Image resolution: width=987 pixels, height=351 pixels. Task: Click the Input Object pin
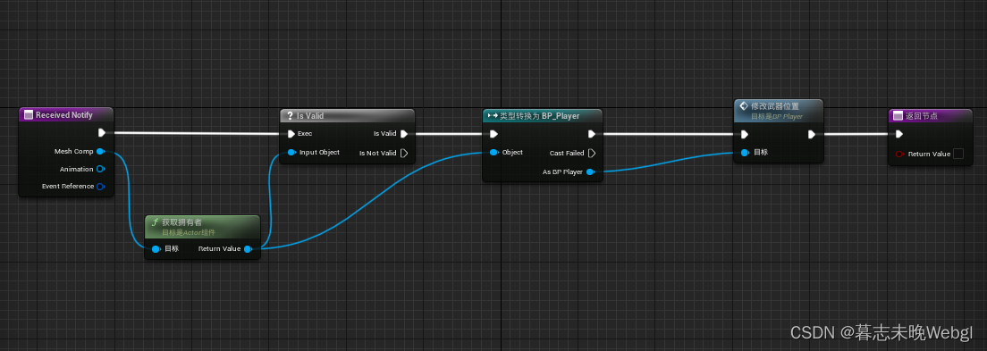click(291, 152)
